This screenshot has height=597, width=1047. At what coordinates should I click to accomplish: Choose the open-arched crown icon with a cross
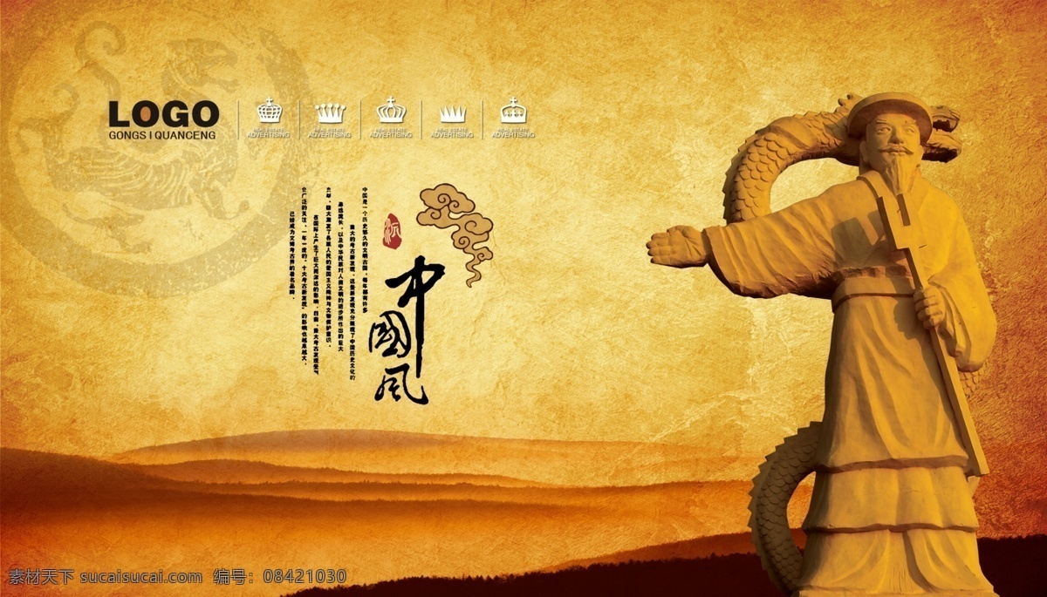tap(391, 111)
